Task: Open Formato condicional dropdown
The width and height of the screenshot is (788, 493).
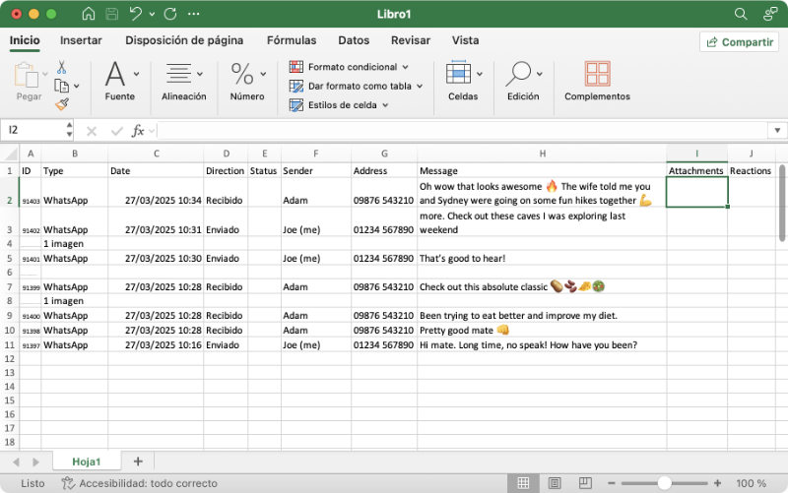Action: pyautogui.click(x=349, y=67)
